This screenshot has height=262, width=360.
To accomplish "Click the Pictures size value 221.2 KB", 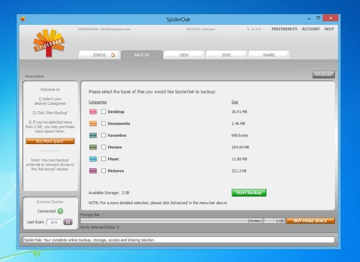I will pyautogui.click(x=239, y=171).
